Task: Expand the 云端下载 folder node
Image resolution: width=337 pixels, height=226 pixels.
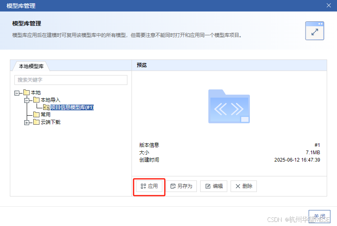Action: (27, 123)
